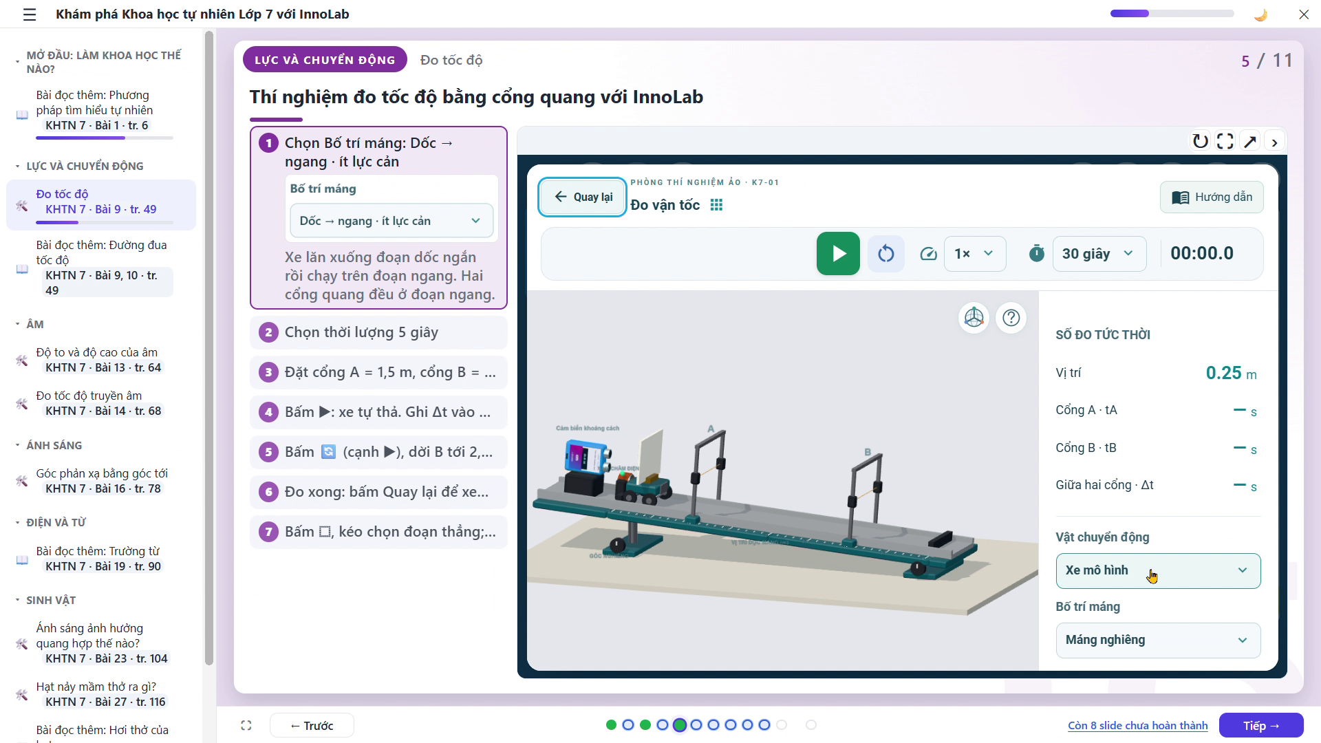Open step 2 Chọn thời lượng 5 giây

378,332
